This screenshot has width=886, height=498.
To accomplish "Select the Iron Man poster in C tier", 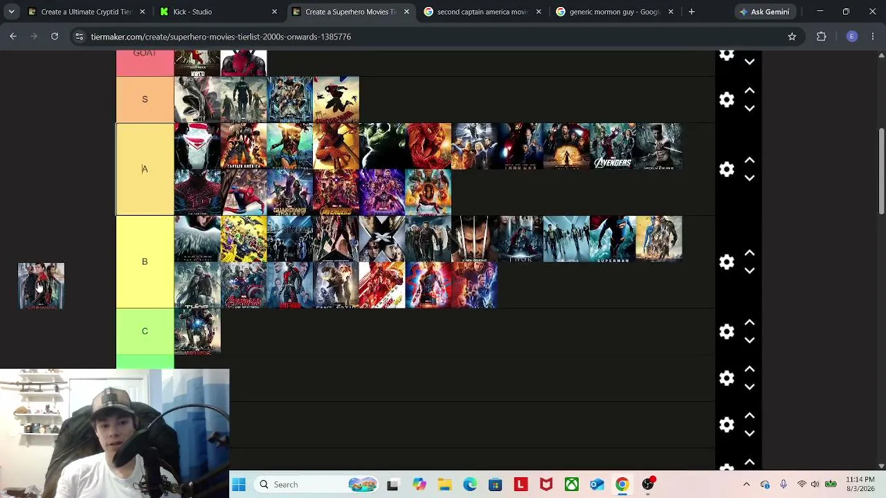I will [x=197, y=331].
